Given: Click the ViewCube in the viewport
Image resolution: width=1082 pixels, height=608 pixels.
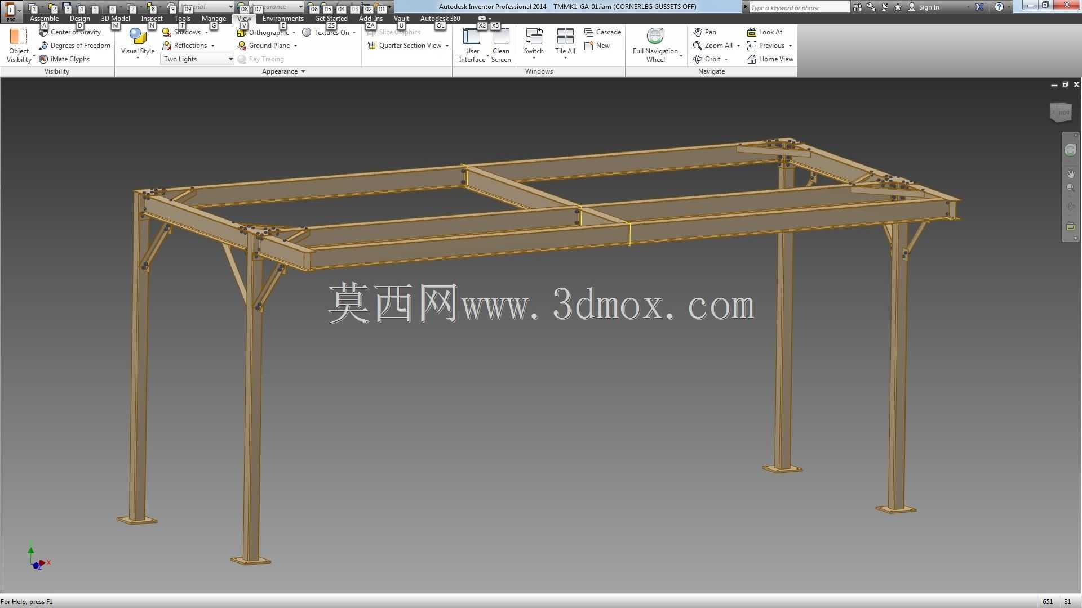Looking at the screenshot, I should (1061, 112).
